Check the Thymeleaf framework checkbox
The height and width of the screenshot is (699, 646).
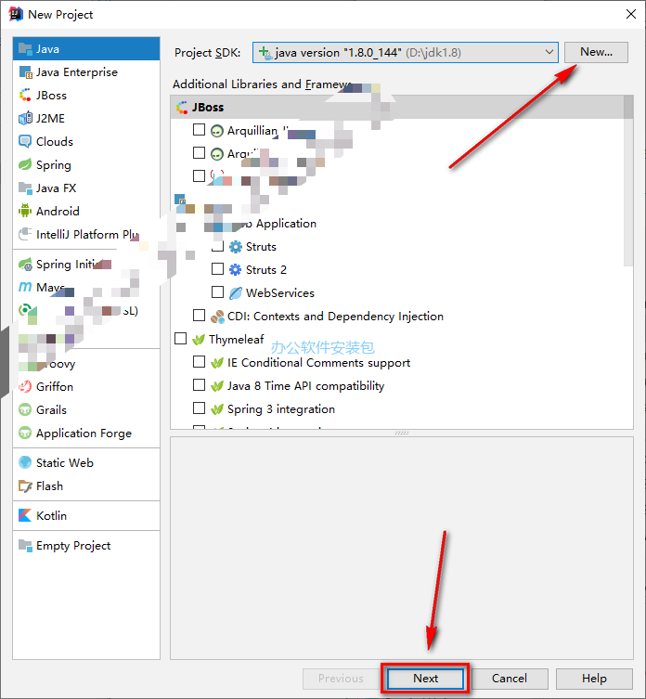pyautogui.click(x=180, y=339)
